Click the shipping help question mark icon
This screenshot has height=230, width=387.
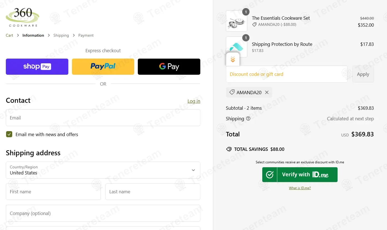[248, 119]
